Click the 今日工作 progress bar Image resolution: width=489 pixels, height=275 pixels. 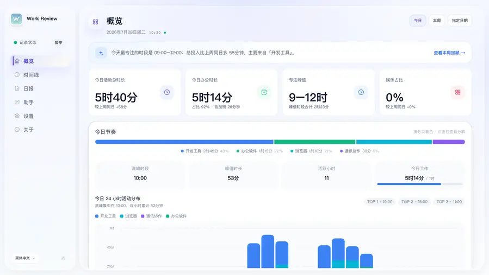point(420,184)
